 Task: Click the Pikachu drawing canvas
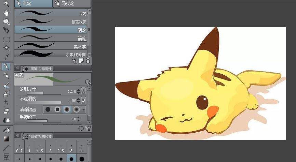[x=201, y=83]
